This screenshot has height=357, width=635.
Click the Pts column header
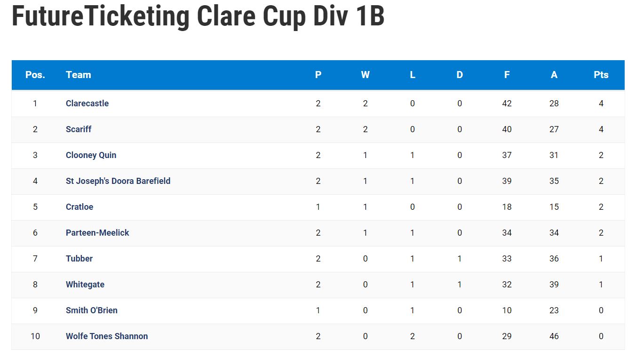(x=601, y=75)
